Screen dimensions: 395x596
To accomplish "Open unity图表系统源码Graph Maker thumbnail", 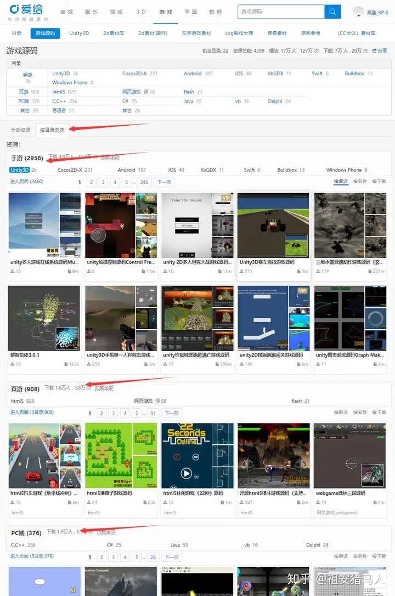I will coord(350,318).
